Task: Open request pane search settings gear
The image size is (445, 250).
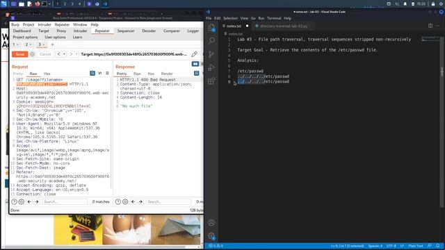Action: coord(22,201)
